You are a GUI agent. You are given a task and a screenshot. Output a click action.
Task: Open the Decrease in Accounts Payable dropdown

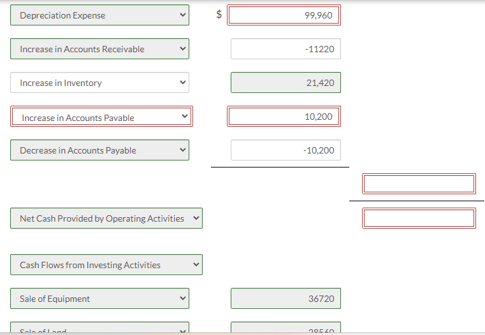pos(99,150)
